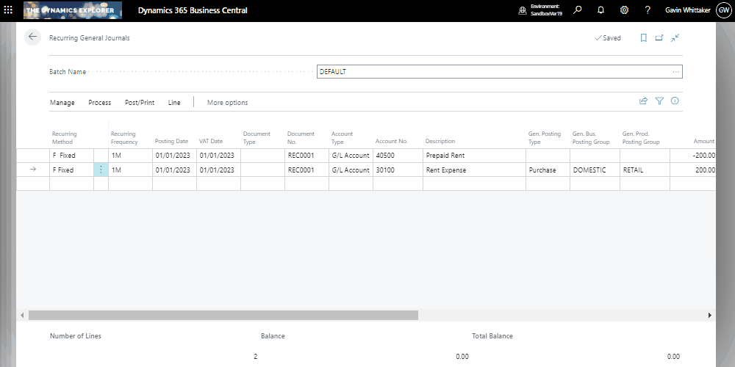
Task: Toggle the FactBox information pane
Action: [675, 102]
